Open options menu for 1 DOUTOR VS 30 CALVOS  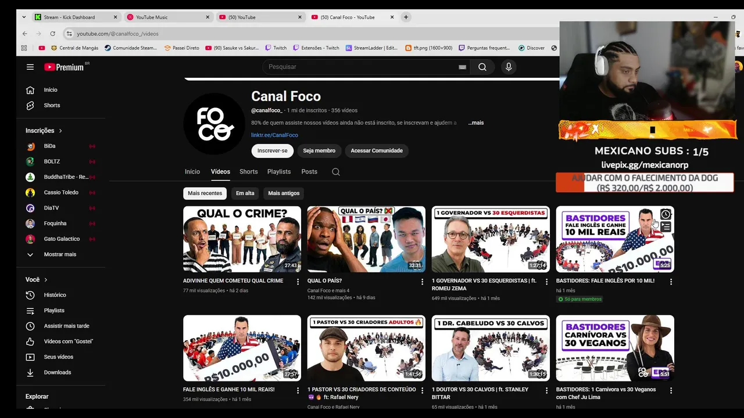(546, 391)
